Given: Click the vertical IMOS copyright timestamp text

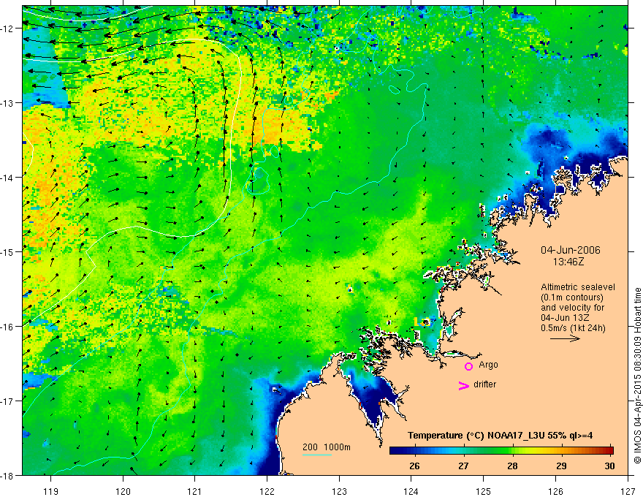Looking at the screenshot, I should click(637, 376).
